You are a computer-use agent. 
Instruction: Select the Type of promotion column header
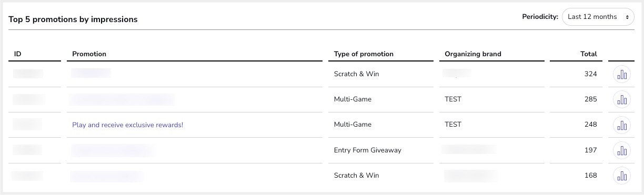point(364,54)
